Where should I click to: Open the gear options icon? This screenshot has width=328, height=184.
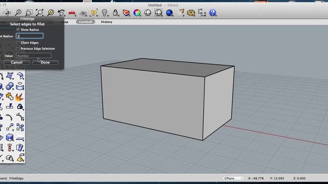(x=191, y=13)
